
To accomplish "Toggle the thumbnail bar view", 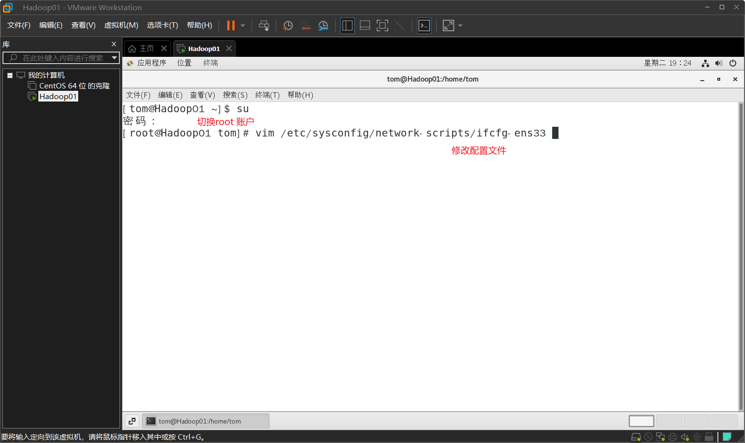I will [365, 26].
